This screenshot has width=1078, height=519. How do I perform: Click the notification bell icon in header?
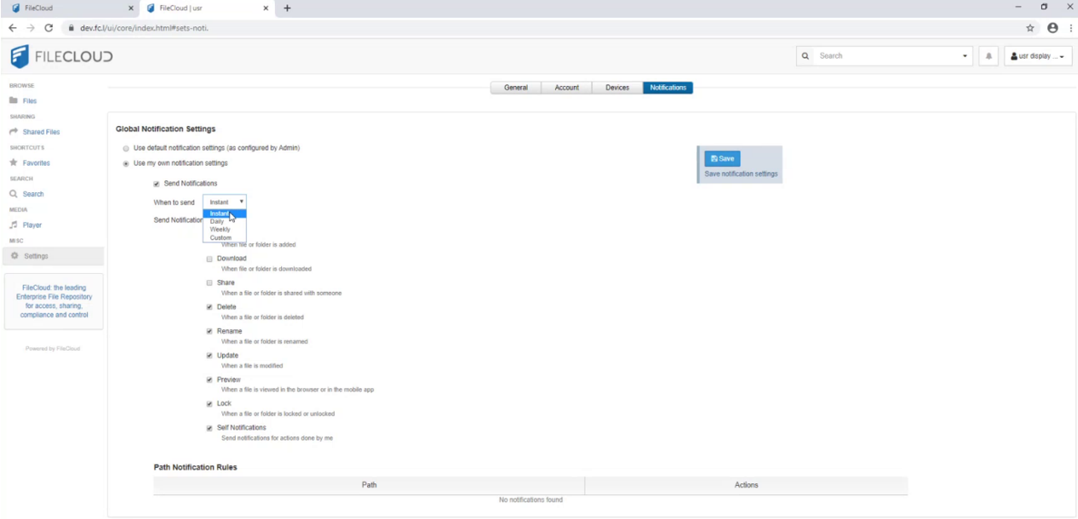(x=989, y=56)
